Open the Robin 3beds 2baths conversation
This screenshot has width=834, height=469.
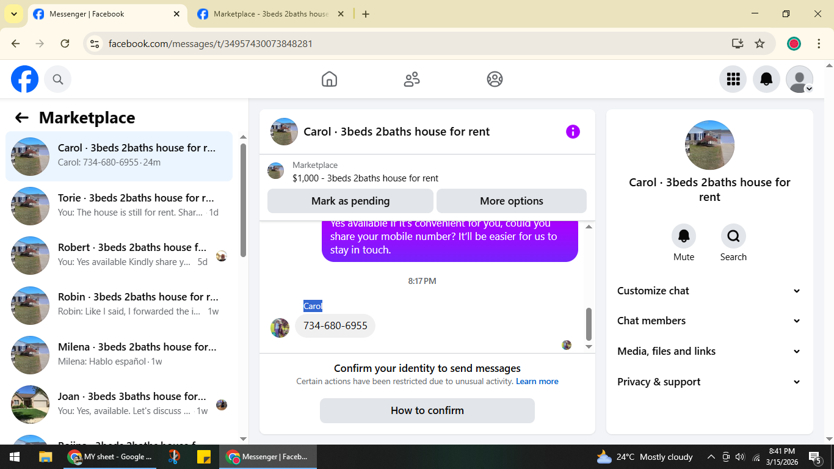119,305
